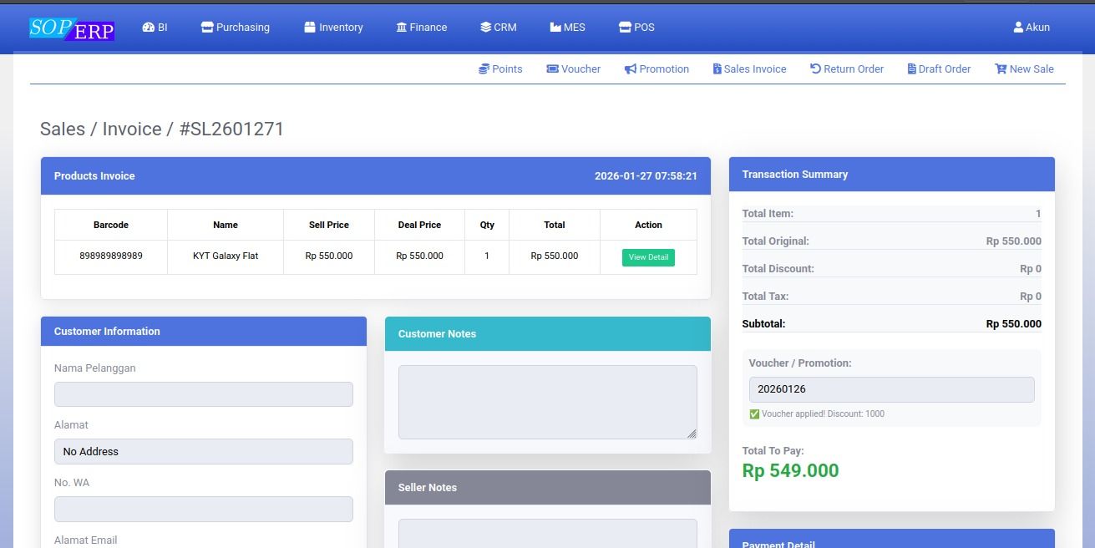The height and width of the screenshot is (548, 1095).
Task: Click the BI dashboard gauge icon
Action: tap(149, 28)
